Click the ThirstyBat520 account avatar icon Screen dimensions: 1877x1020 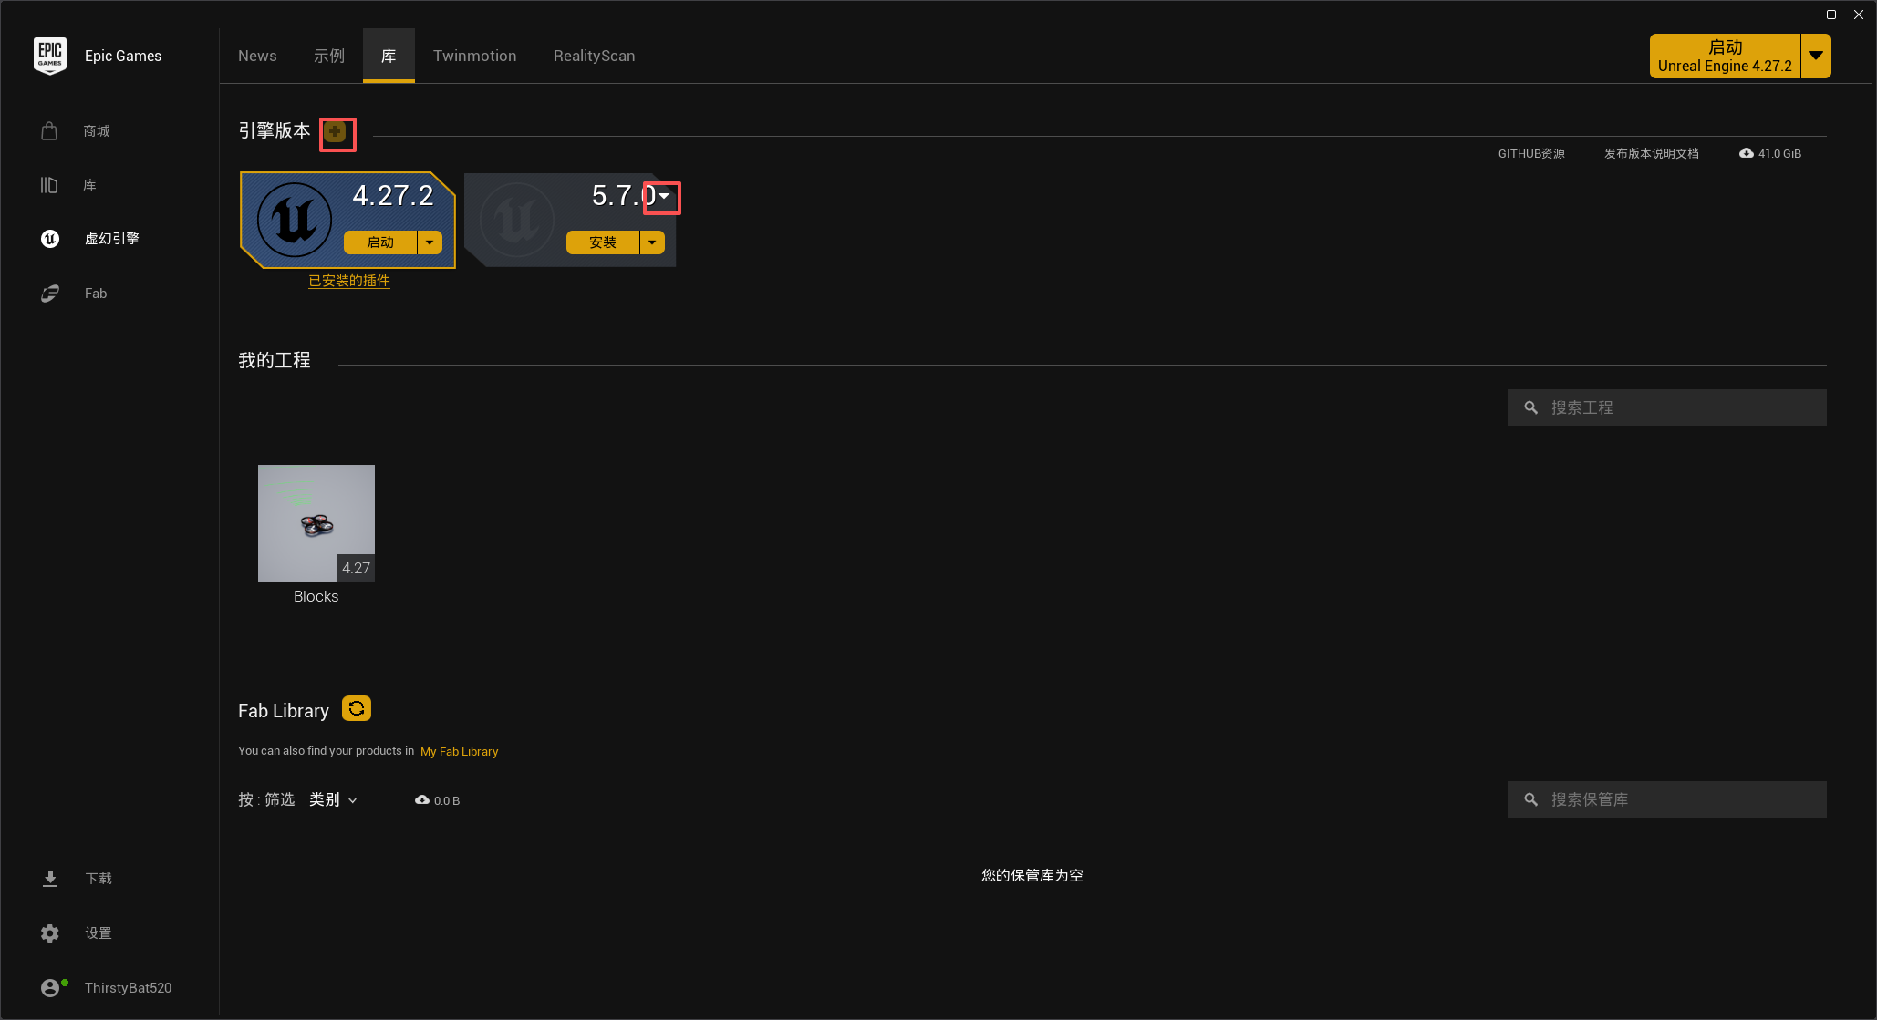click(x=51, y=988)
